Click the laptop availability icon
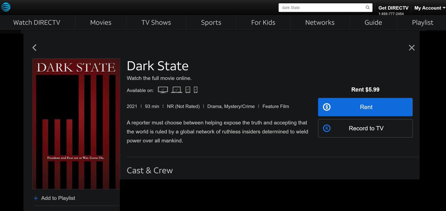This screenshot has width=446, height=211. pos(177,90)
